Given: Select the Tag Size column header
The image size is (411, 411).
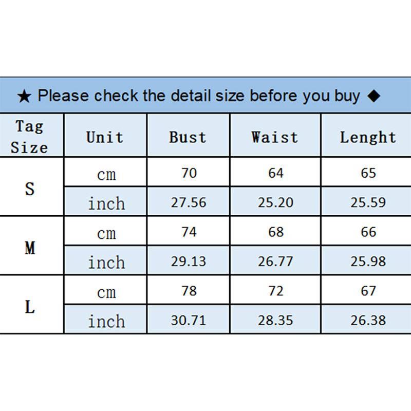Looking at the screenshot, I should tap(30, 136).
